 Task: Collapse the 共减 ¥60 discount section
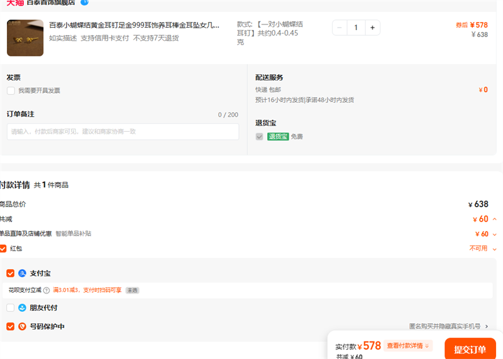pyautogui.click(x=494, y=219)
